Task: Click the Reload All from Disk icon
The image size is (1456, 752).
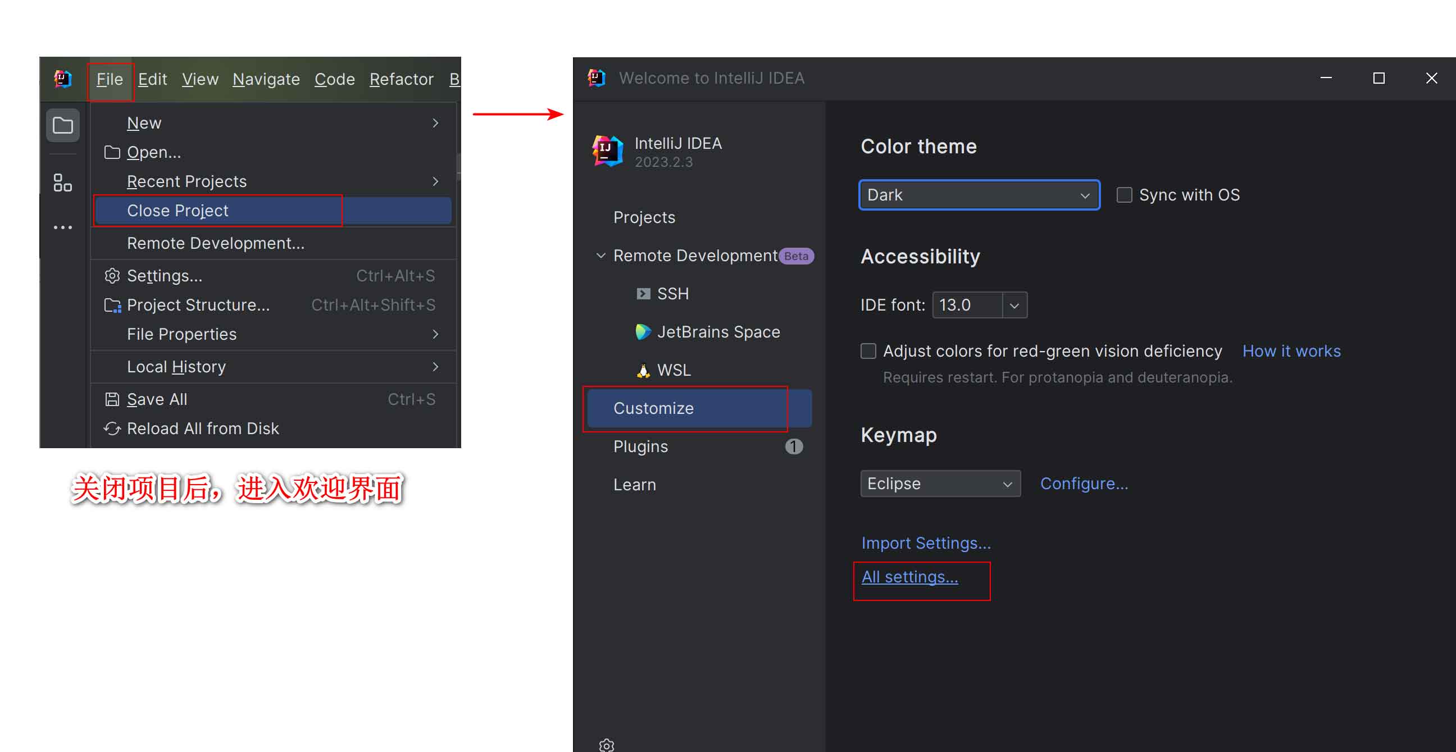Action: click(112, 429)
